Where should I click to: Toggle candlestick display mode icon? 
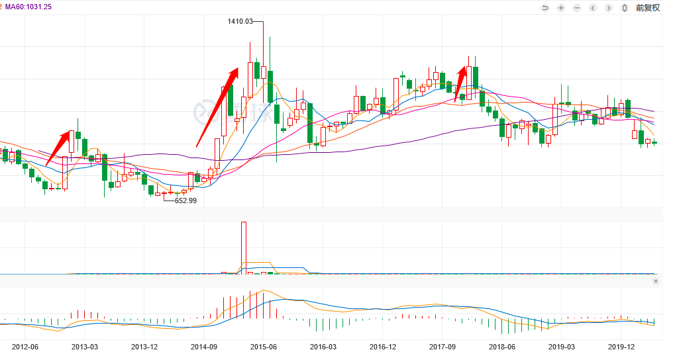tap(625, 8)
